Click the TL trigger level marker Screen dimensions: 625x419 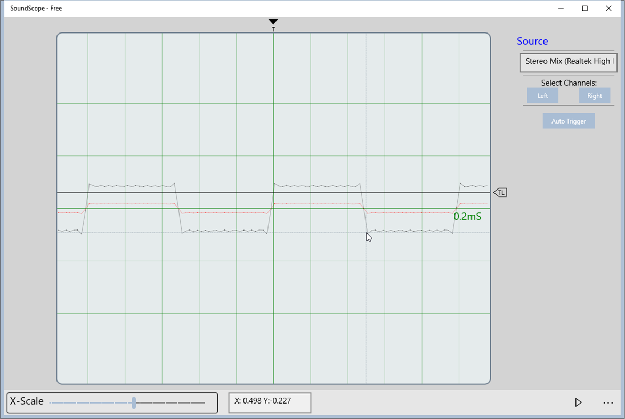tap(500, 192)
